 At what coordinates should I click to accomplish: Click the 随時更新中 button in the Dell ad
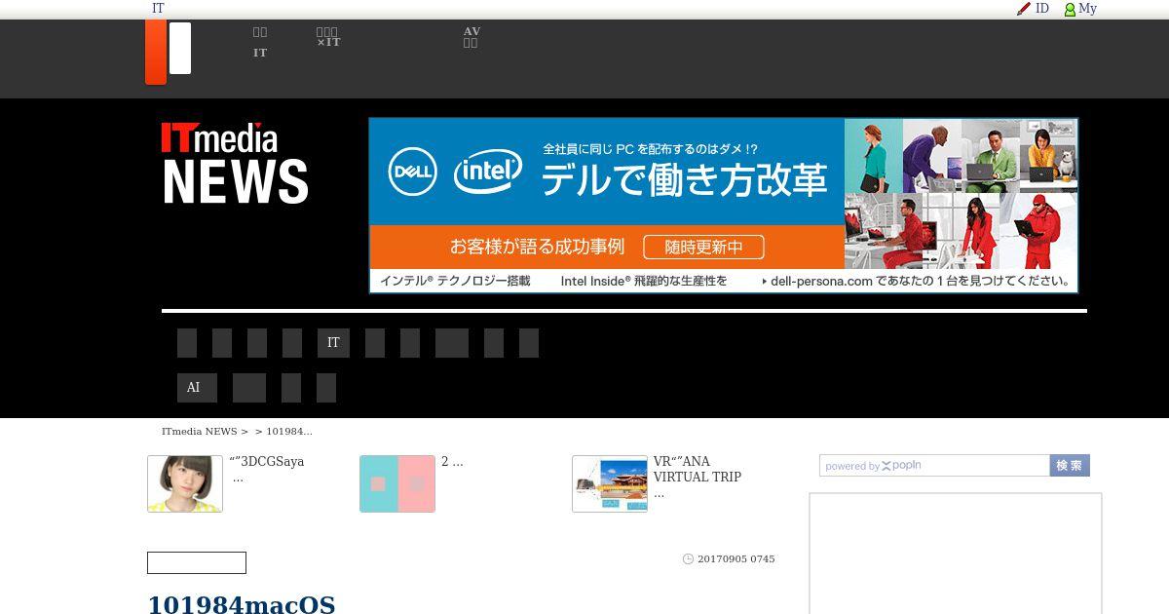[x=703, y=248]
